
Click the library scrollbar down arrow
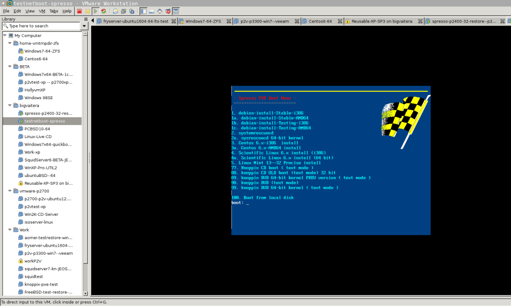(x=85, y=294)
